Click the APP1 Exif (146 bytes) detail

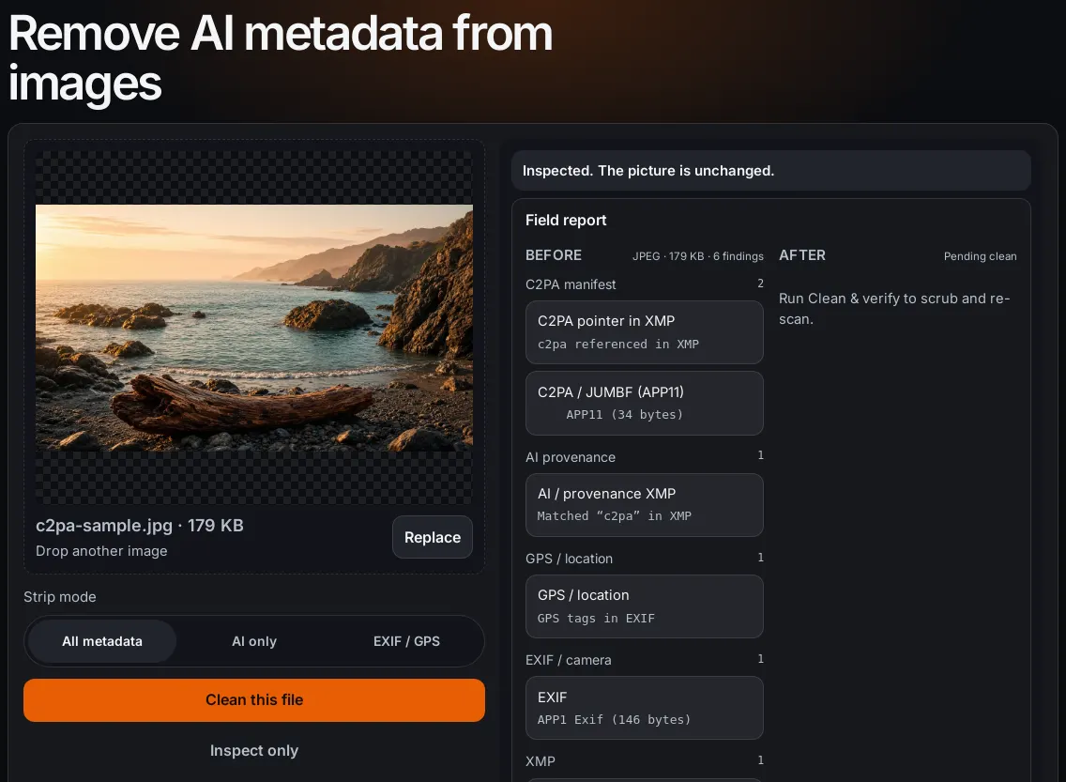(x=614, y=719)
